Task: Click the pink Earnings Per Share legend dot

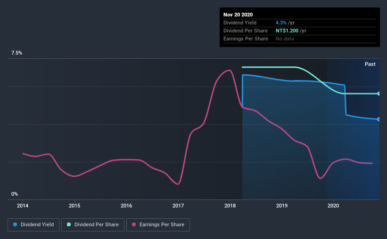Action: 134,224
